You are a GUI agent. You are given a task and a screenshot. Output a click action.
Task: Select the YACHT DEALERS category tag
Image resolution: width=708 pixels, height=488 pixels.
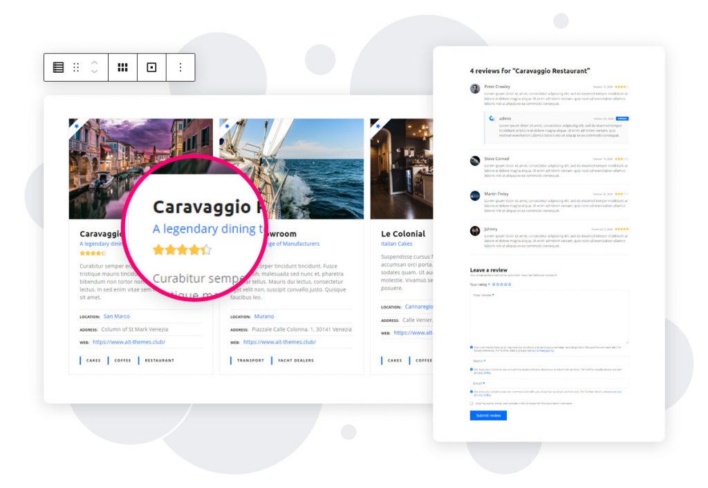point(296,360)
